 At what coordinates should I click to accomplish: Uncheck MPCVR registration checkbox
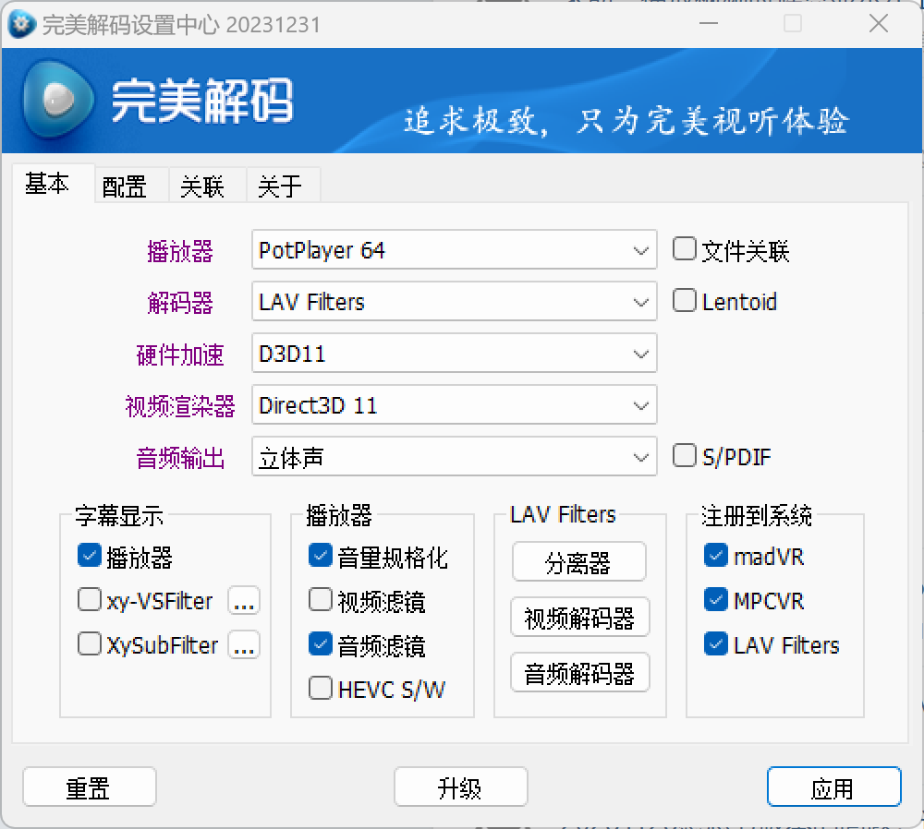point(716,600)
